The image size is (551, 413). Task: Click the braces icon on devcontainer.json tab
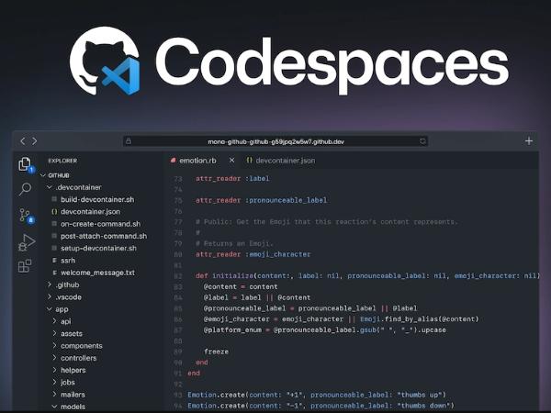click(249, 160)
